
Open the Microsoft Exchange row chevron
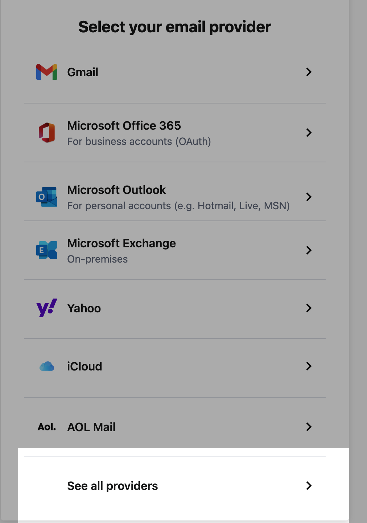point(309,250)
